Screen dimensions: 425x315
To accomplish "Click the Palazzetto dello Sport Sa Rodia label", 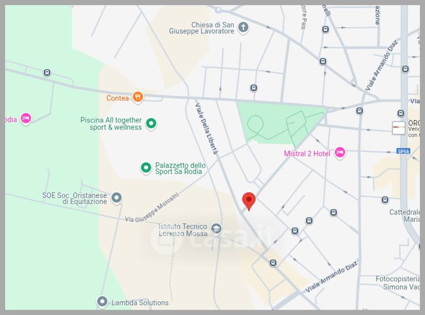I will click(180, 168).
